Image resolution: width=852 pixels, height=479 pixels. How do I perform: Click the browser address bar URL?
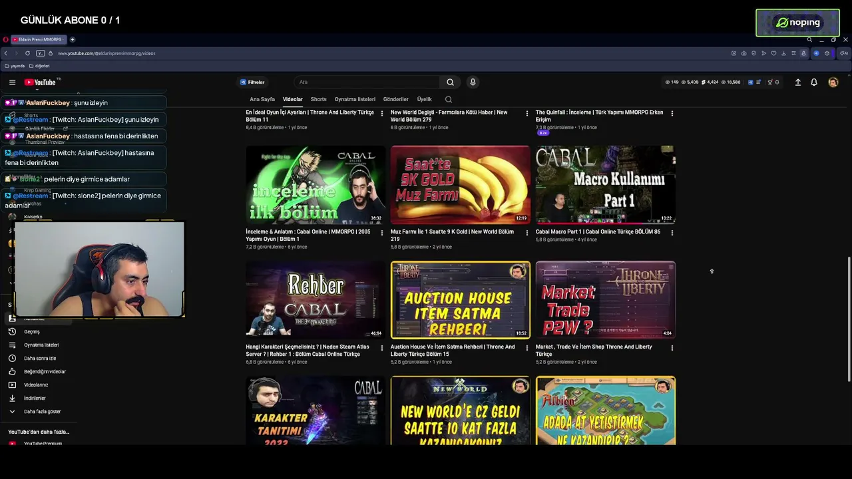[106, 53]
